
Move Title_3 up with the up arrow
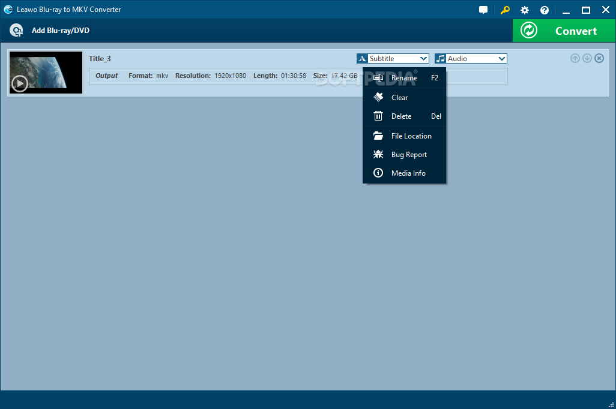575,59
